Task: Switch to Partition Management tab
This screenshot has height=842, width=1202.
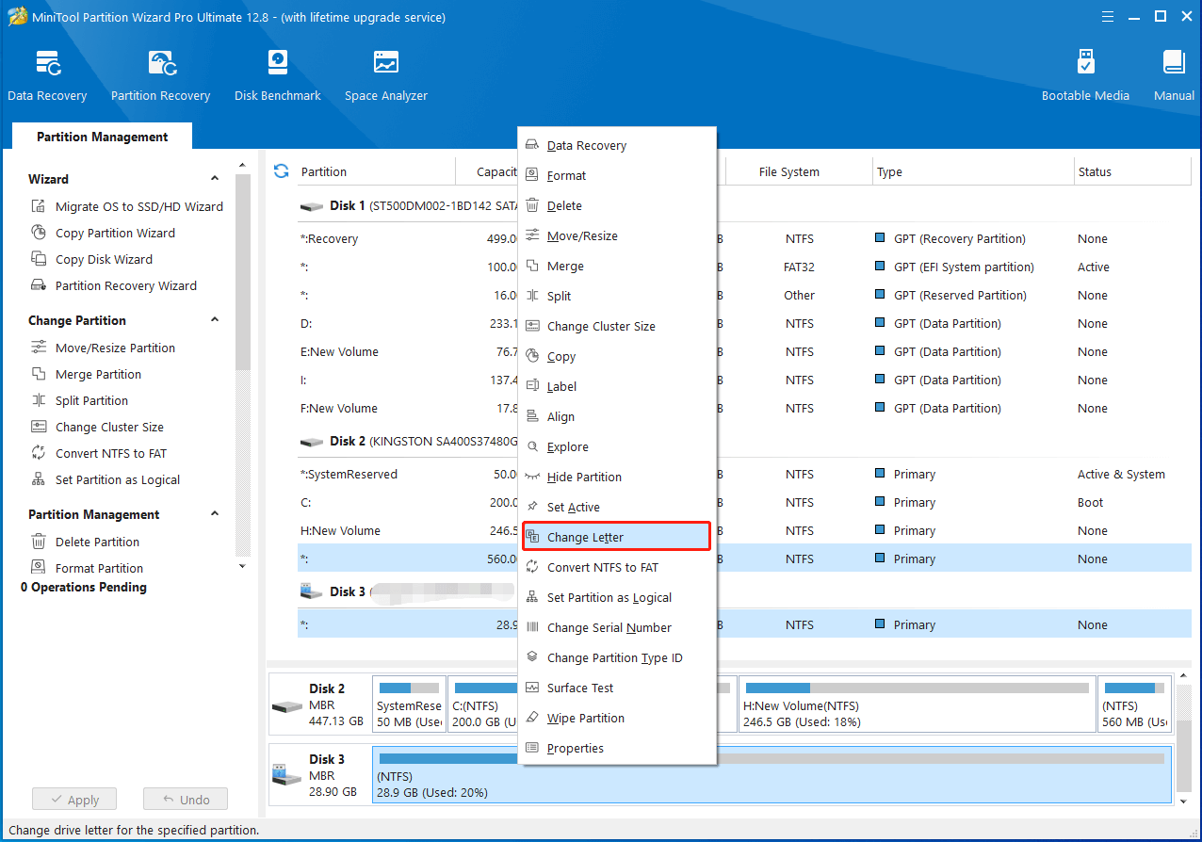Action: point(102,137)
